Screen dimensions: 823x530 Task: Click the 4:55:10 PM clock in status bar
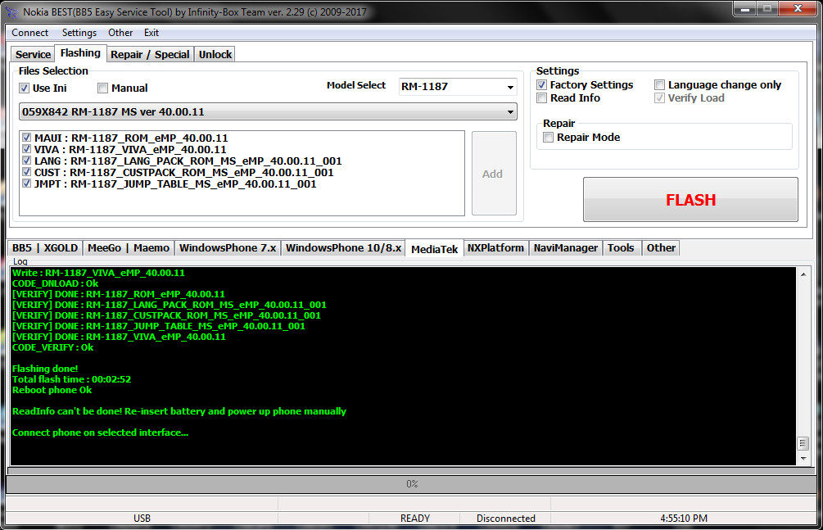684,519
